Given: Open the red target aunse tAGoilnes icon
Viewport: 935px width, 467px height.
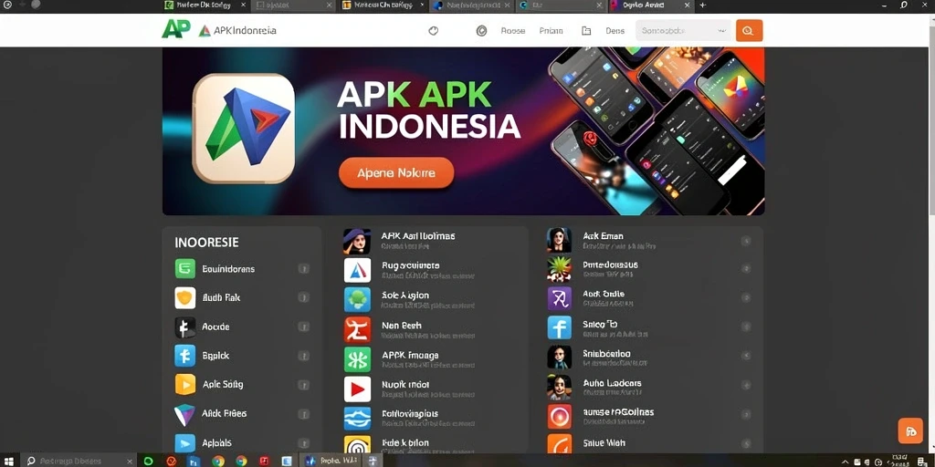Looking at the screenshot, I should pos(560,416).
